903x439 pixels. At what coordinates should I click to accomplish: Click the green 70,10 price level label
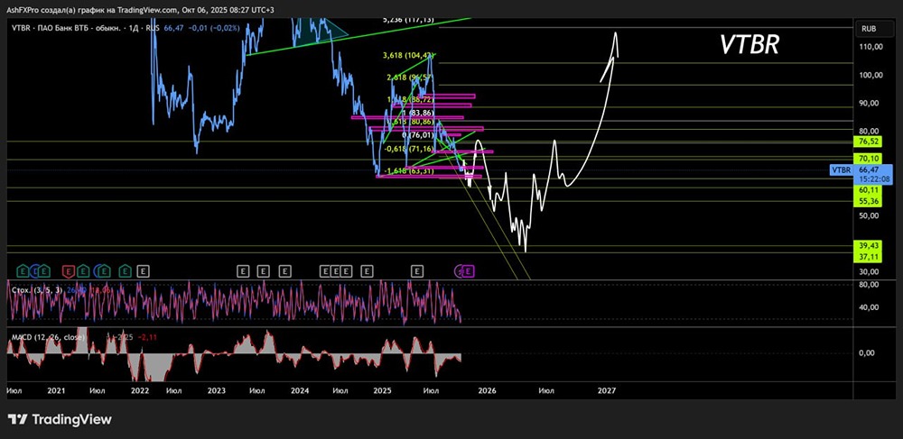click(x=868, y=158)
